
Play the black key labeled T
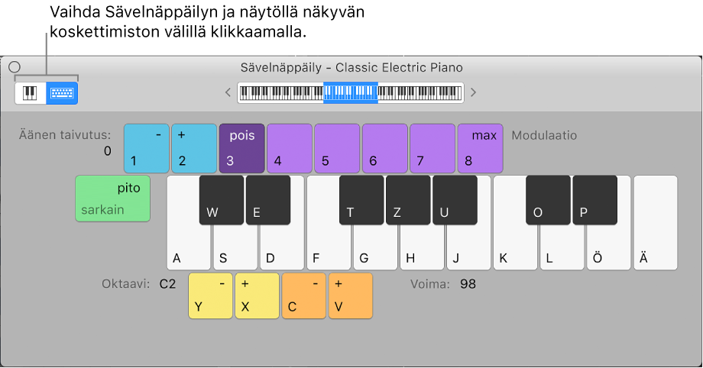pos(361,200)
